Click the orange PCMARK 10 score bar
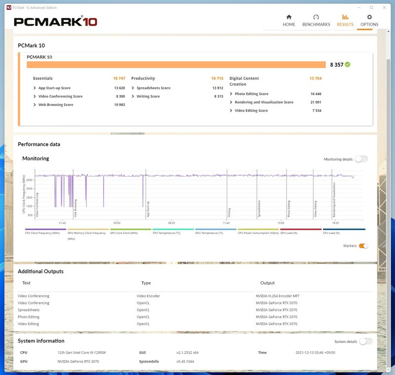Image resolution: width=395 pixels, height=375 pixels. tap(176, 65)
